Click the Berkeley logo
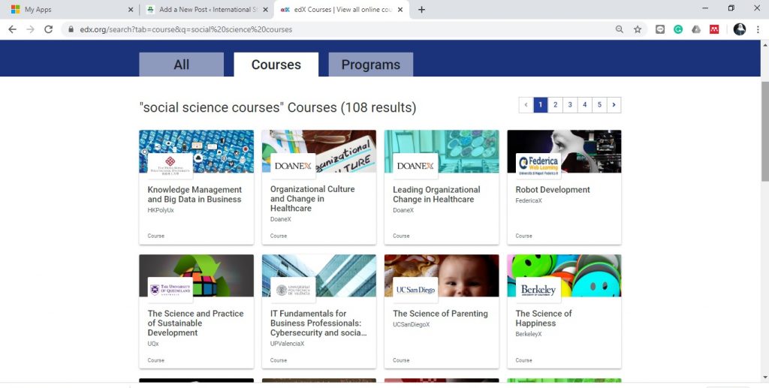Viewport: 769px width, 388px height. [538, 290]
